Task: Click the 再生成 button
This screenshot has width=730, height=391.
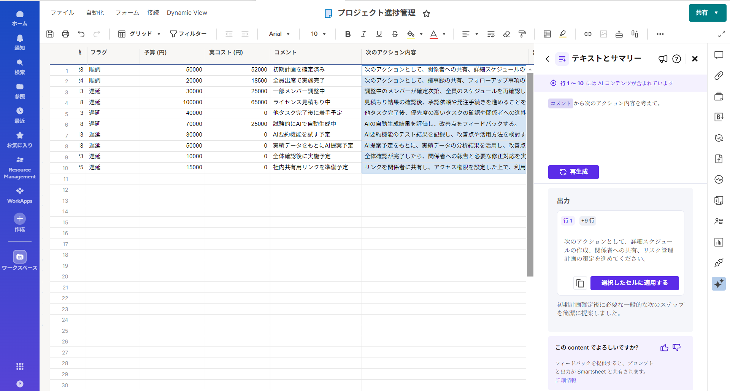Action: tap(573, 172)
